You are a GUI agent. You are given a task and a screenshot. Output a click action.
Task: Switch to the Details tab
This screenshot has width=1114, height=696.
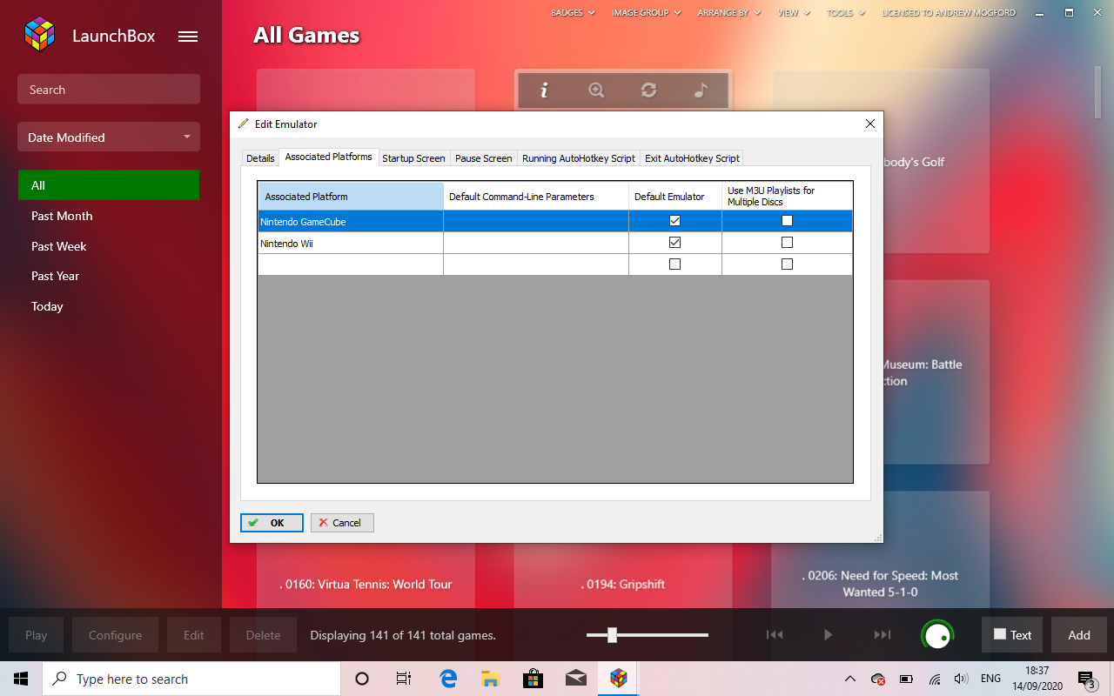260,158
